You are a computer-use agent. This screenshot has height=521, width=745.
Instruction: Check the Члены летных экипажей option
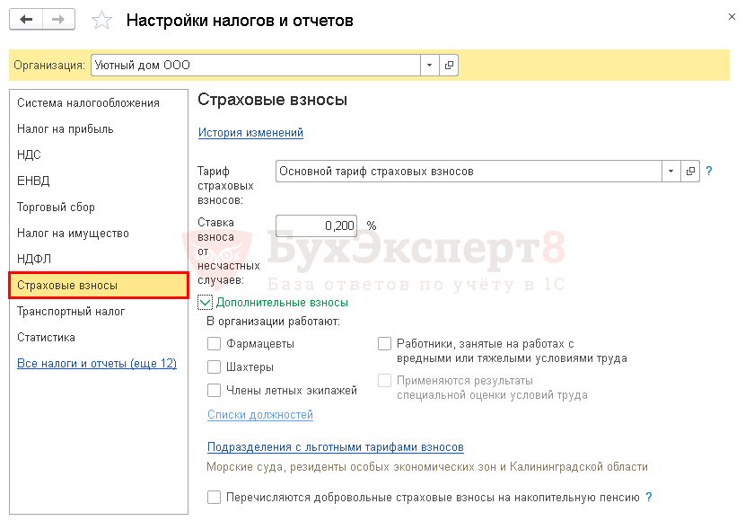214,390
